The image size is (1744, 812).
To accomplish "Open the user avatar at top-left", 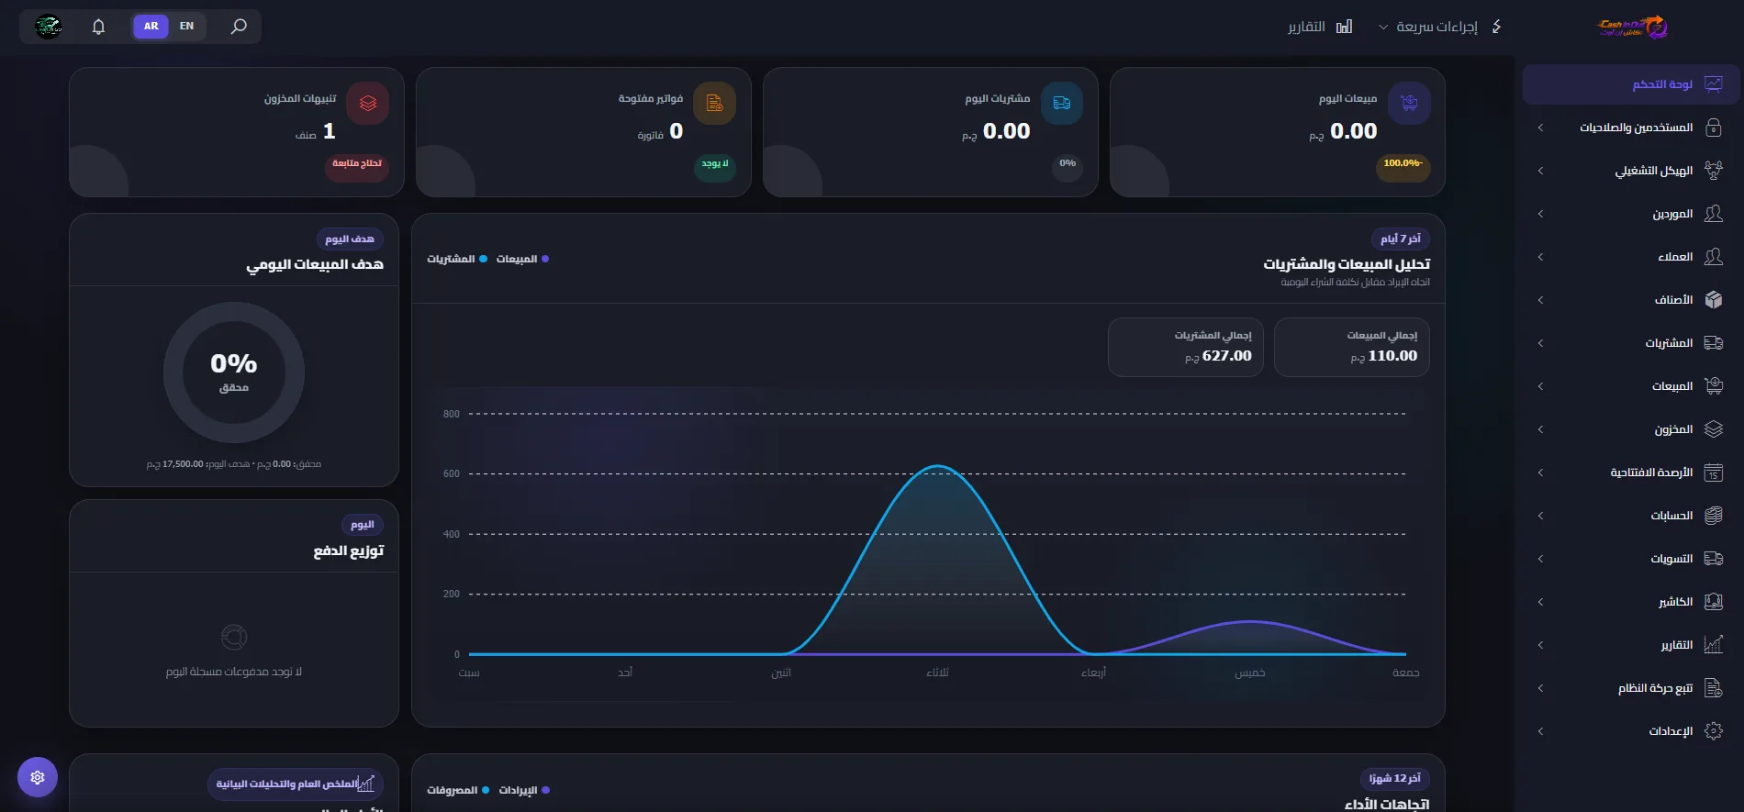I will tap(49, 27).
